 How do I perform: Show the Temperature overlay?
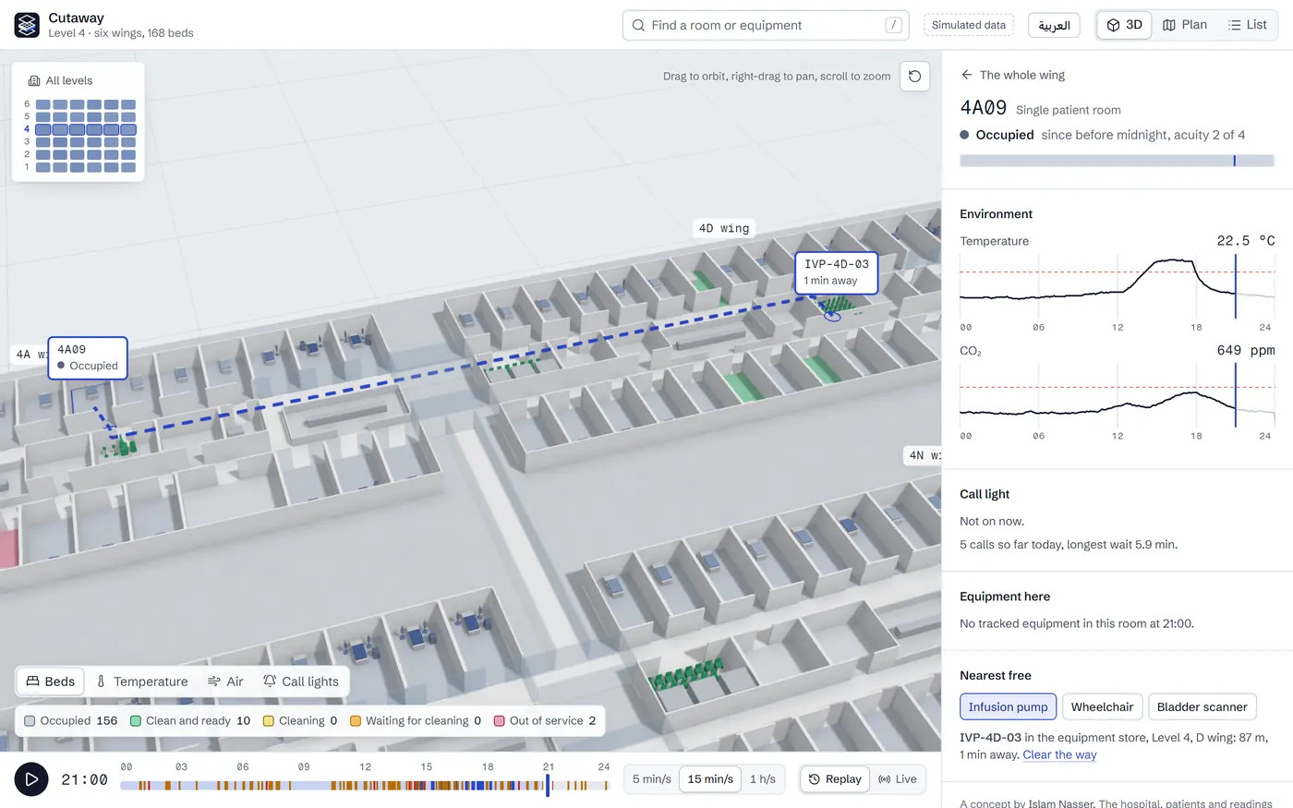pyautogui.click(x=142, y=681)
